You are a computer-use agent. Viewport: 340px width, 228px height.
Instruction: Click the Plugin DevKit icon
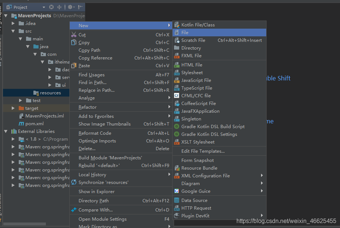pos(177,216)
